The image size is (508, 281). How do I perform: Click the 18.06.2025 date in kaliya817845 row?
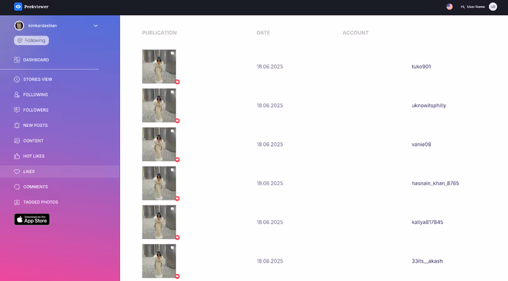270,222
